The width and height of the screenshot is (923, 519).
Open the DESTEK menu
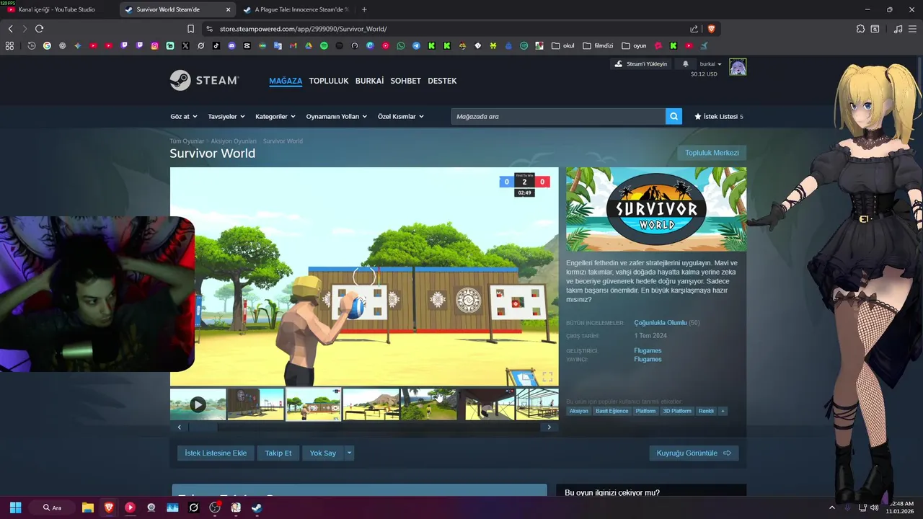click(x=442, y=81)
